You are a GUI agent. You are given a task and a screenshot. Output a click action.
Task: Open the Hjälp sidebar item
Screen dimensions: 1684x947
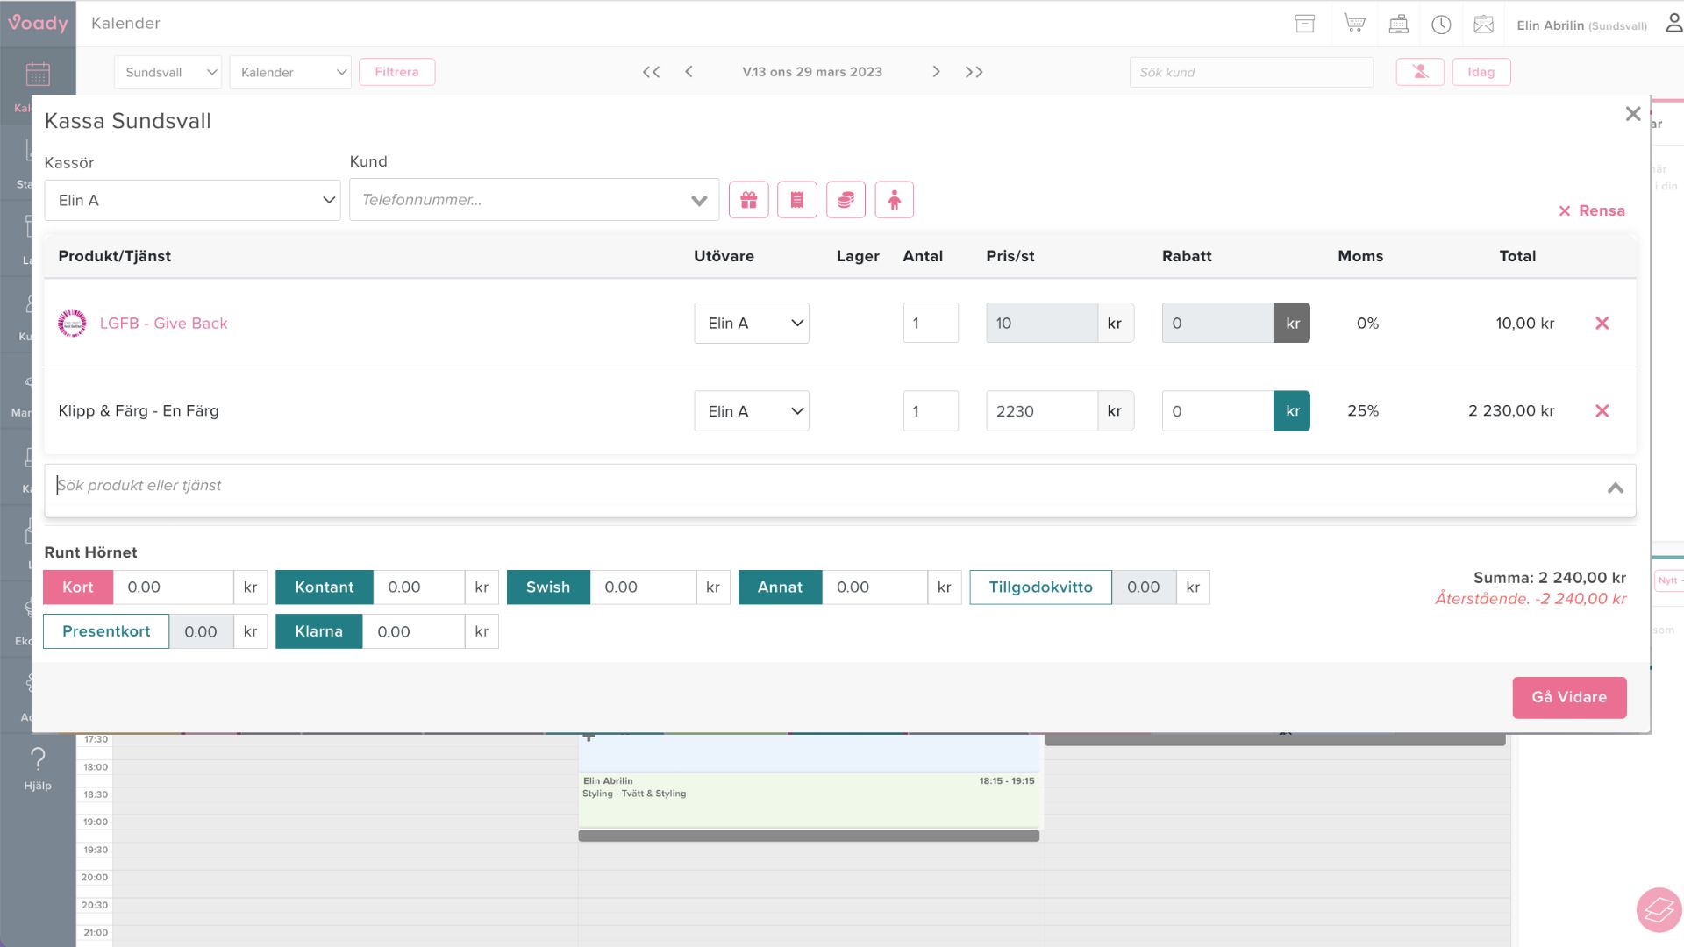point(38,768)
